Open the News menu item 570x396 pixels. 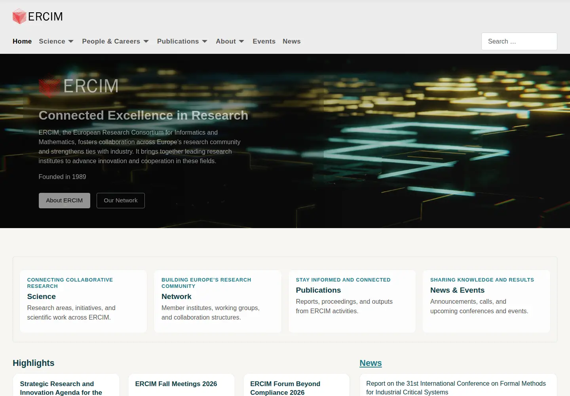(x=292, y=41)
